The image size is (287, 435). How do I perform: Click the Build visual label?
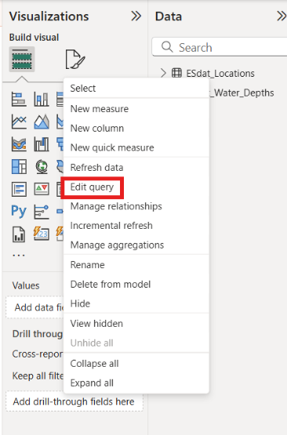[34, 37]
